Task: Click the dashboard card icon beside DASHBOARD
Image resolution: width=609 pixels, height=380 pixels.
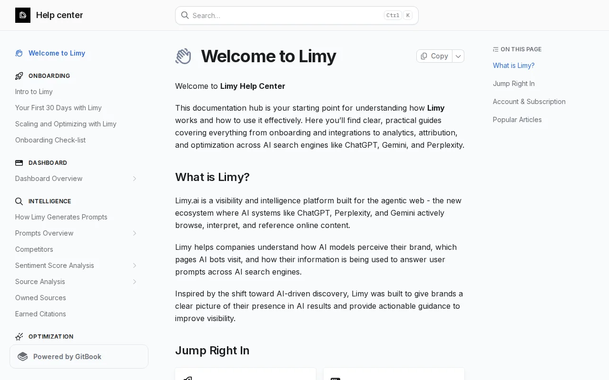Action: point(19,163)
